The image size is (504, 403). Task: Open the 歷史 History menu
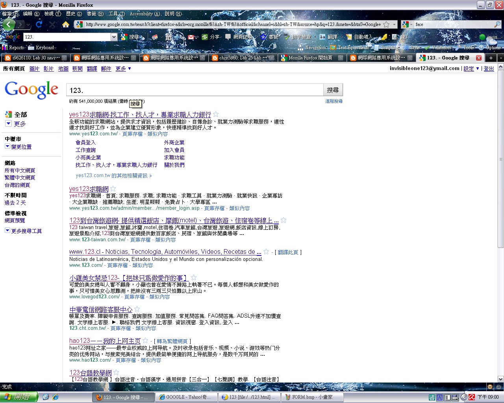point(74,14)
